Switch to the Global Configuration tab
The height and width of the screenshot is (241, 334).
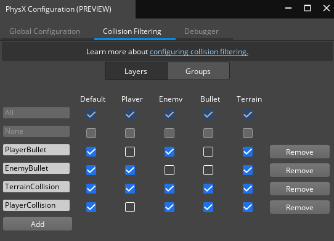tap(45, 31)
